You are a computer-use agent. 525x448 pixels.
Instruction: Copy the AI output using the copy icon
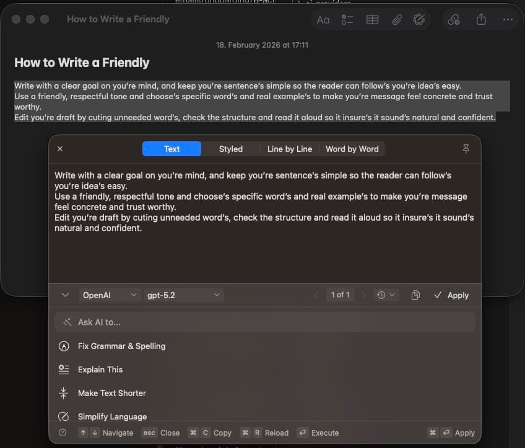415,295
